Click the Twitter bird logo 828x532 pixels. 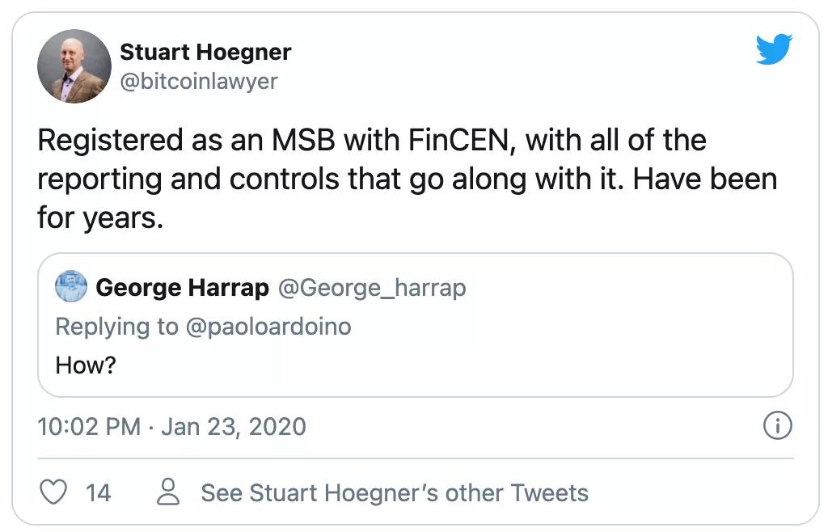coord(775,52)
